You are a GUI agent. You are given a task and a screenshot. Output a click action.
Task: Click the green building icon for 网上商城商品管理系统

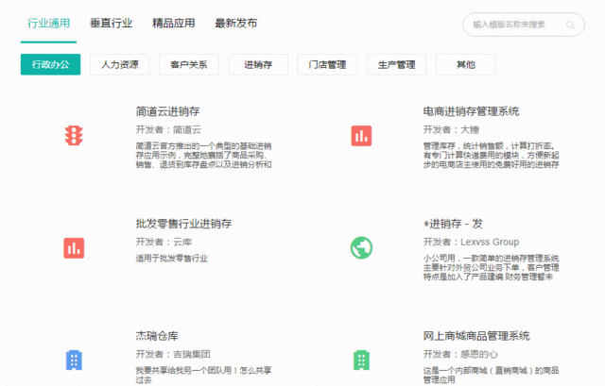point(361,360)
